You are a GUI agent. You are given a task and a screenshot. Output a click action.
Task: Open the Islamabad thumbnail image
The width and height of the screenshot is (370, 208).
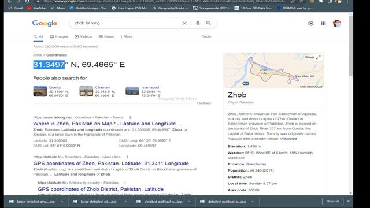click(132, 91)
